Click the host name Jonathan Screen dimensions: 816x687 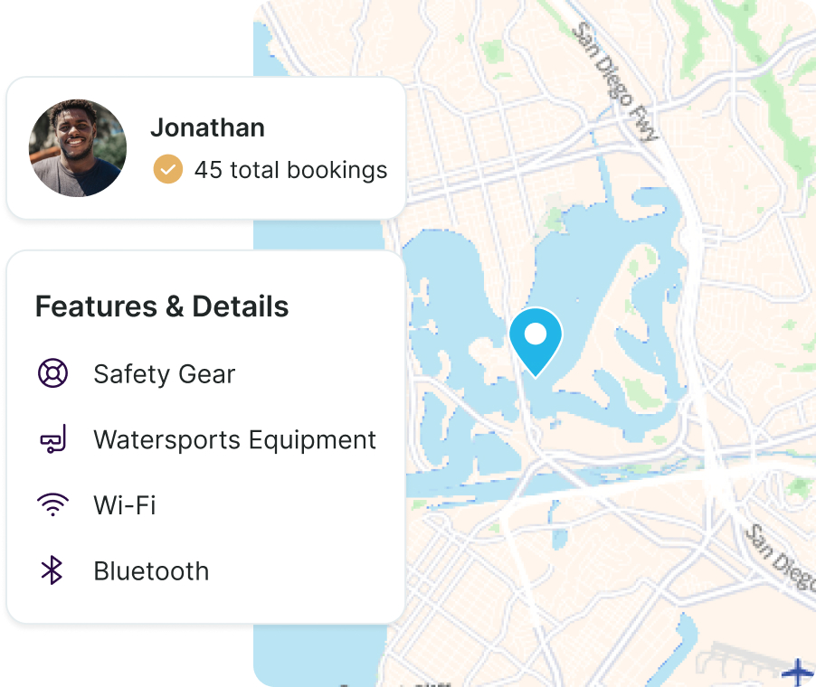pos(207,127)
